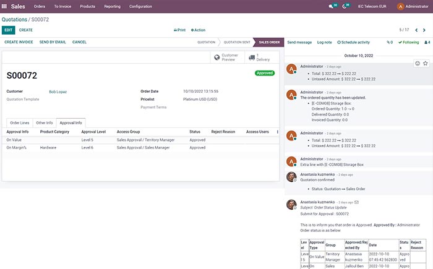Open followers person icon count
This screenshot has width=433, height=269.
427,42
